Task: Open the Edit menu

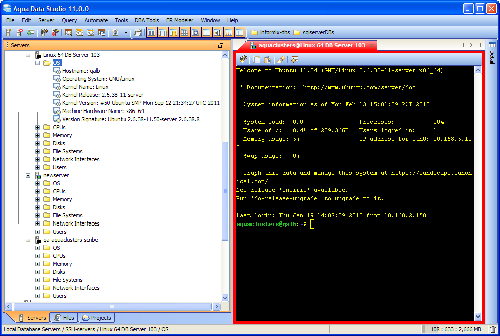Action: tap(26, 20)
